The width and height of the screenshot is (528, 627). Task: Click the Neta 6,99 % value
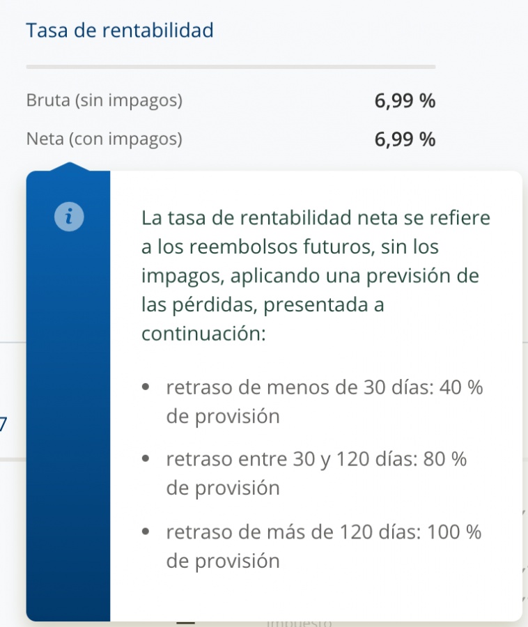point(405,139)
